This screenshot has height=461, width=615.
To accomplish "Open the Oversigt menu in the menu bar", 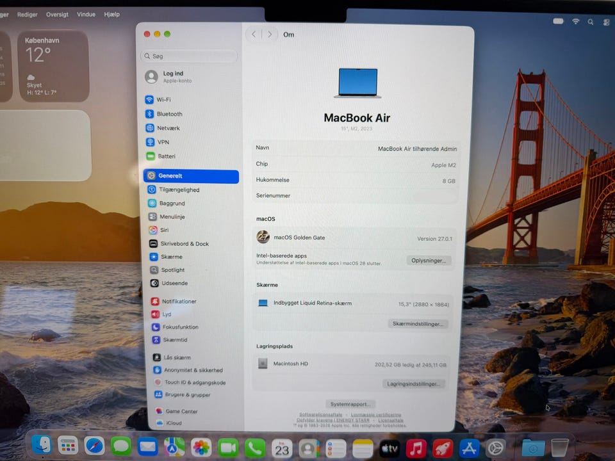I will 57,15.
